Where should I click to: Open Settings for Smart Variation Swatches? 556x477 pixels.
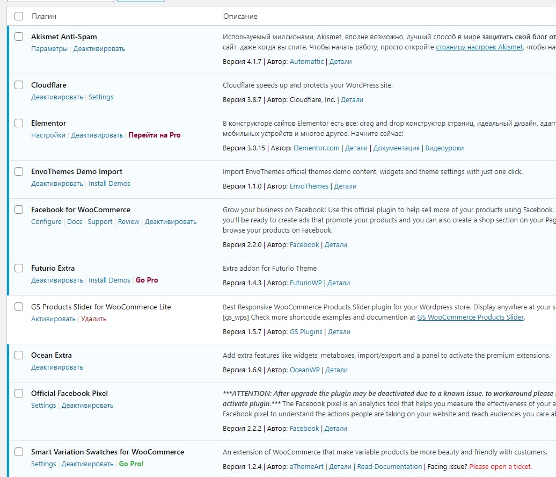(43, 464)
